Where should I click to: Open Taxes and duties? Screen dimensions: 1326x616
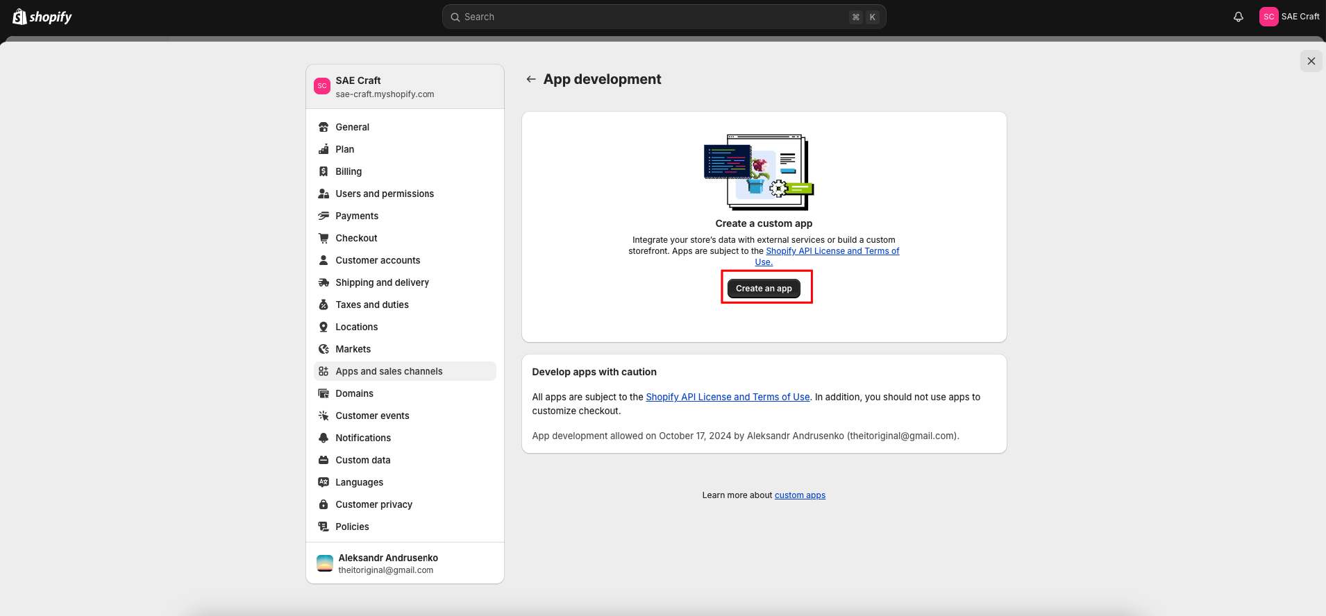click(x=405, y=305)
